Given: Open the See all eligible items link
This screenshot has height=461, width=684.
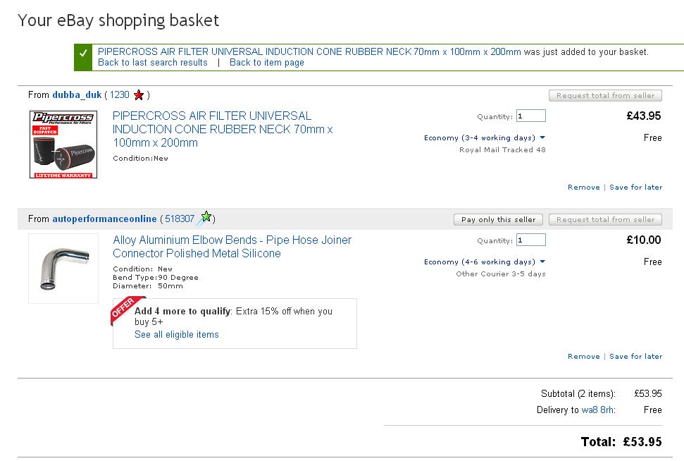Looking at the screenshot, I should (177, 335).
